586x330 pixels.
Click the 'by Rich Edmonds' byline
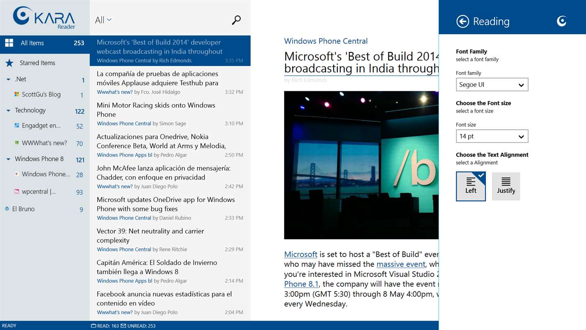click(306, 80)
